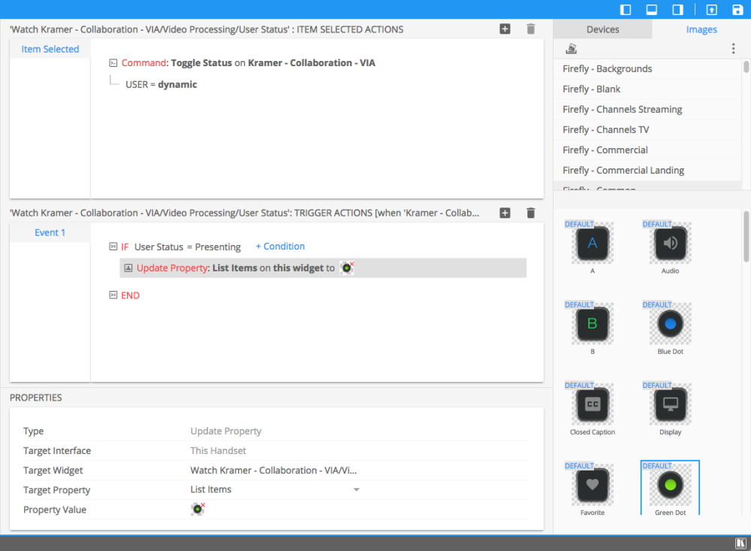Select the B image thumbnail

[x=593, y=324]
